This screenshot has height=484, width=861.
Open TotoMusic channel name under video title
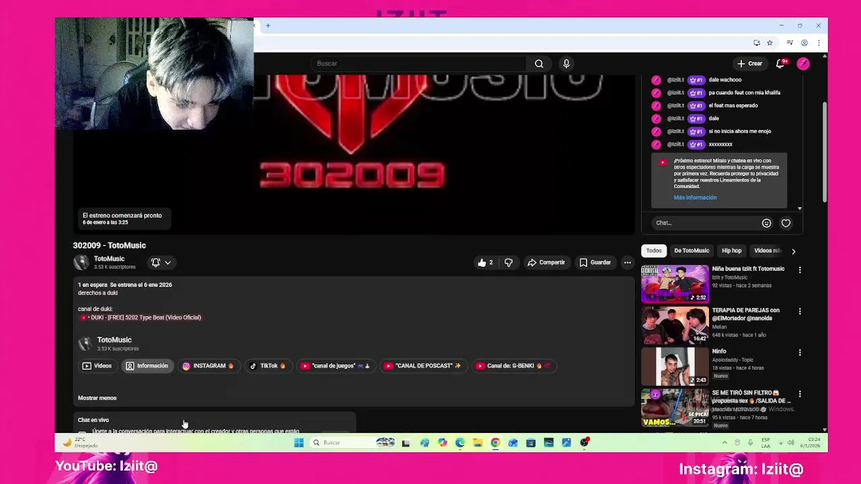pyautogui.click(x=109, y=259)
